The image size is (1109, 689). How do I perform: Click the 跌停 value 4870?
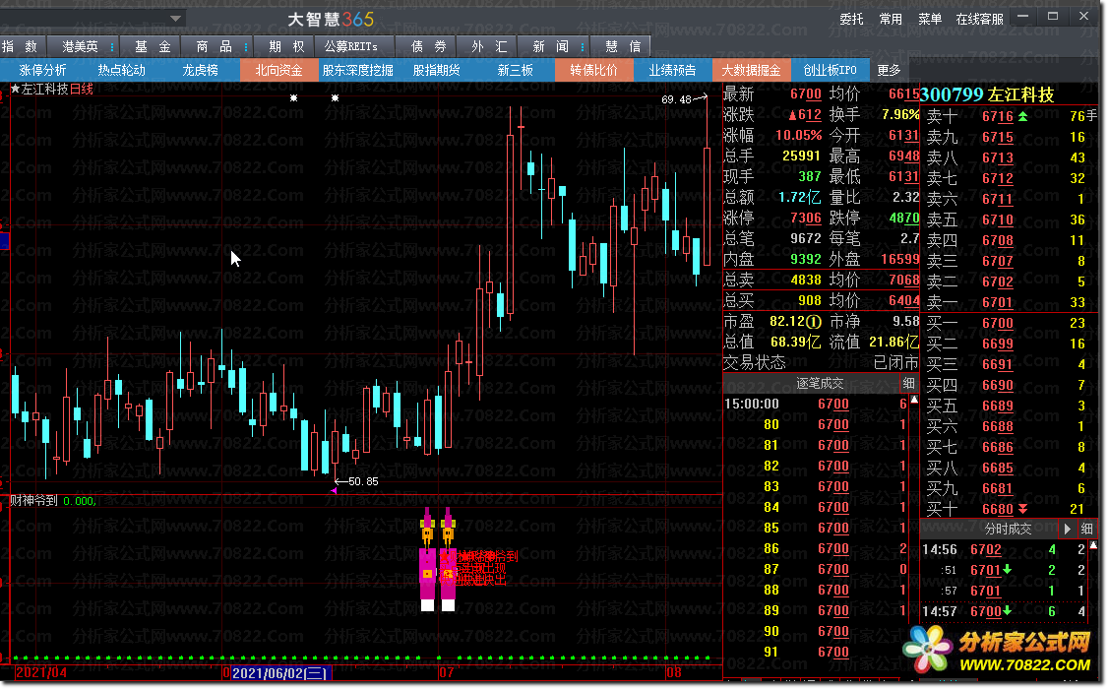(x=903, y=218)
